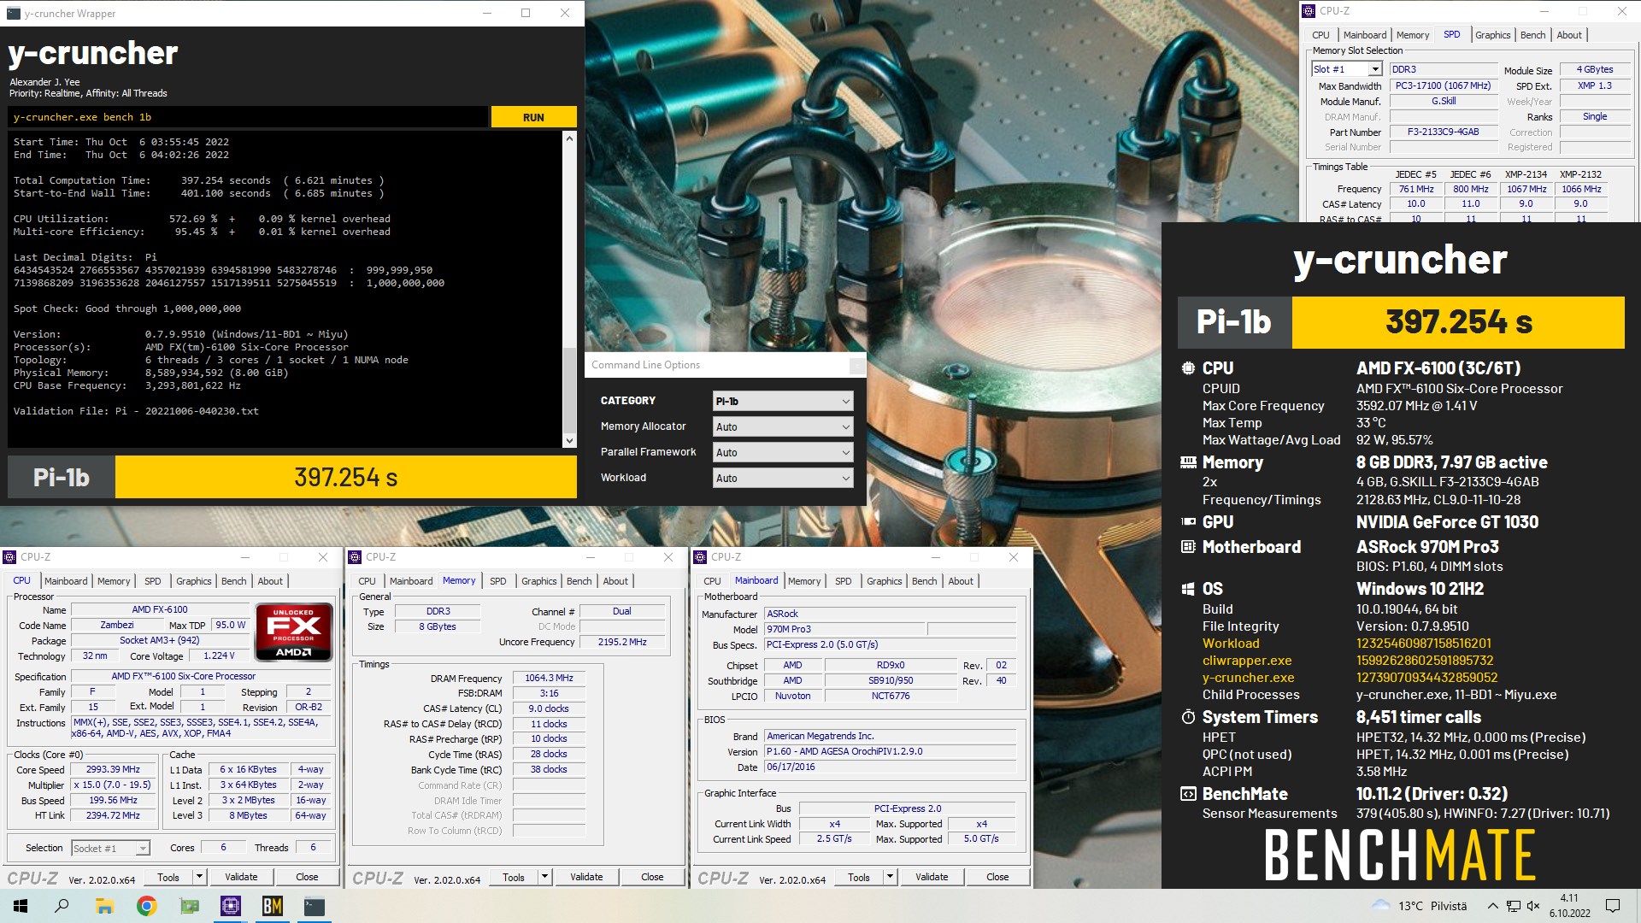1641x923 pixels.
Task: Switch to Graphics tab in Mainboard CPU-Z window
Action: [885, 581]
